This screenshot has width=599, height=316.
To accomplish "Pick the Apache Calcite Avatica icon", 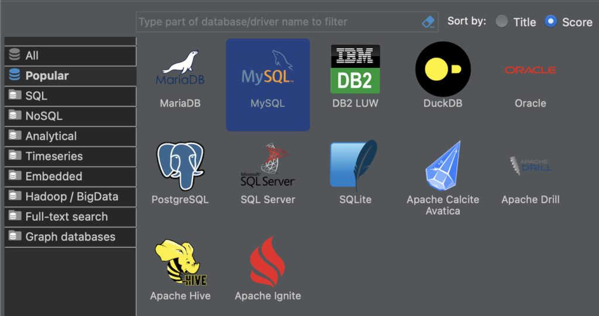I will (x=443, y=166).
